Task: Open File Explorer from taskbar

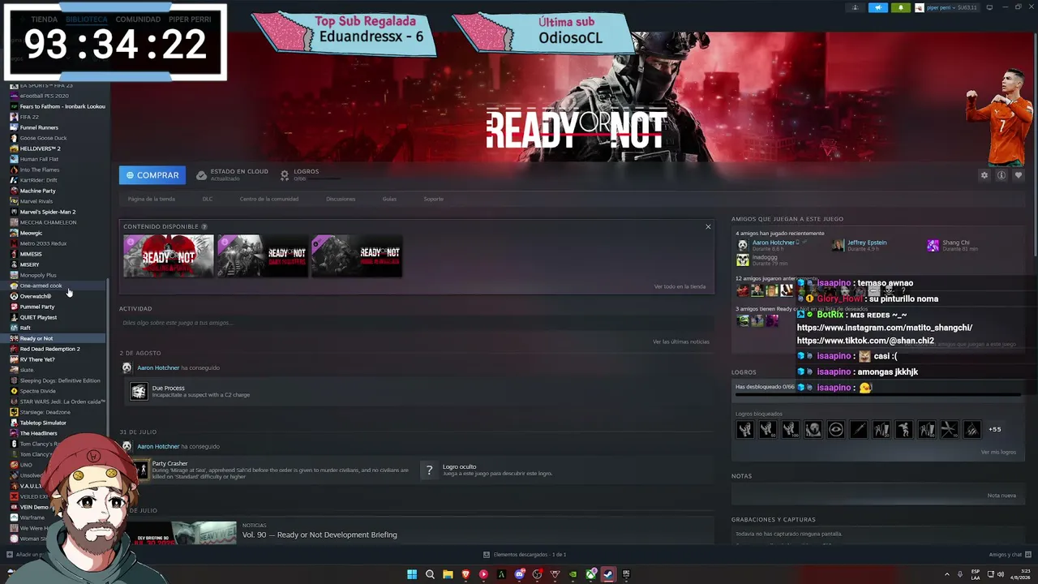Action: [x=448, y=574]
